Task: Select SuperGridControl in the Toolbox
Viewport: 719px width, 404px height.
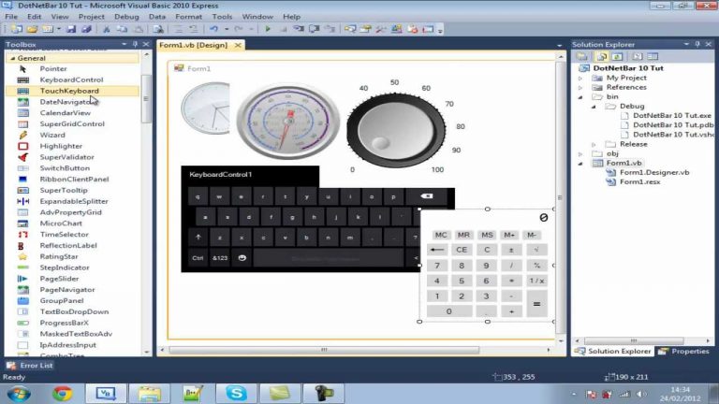Action: (x=72, y=123)
